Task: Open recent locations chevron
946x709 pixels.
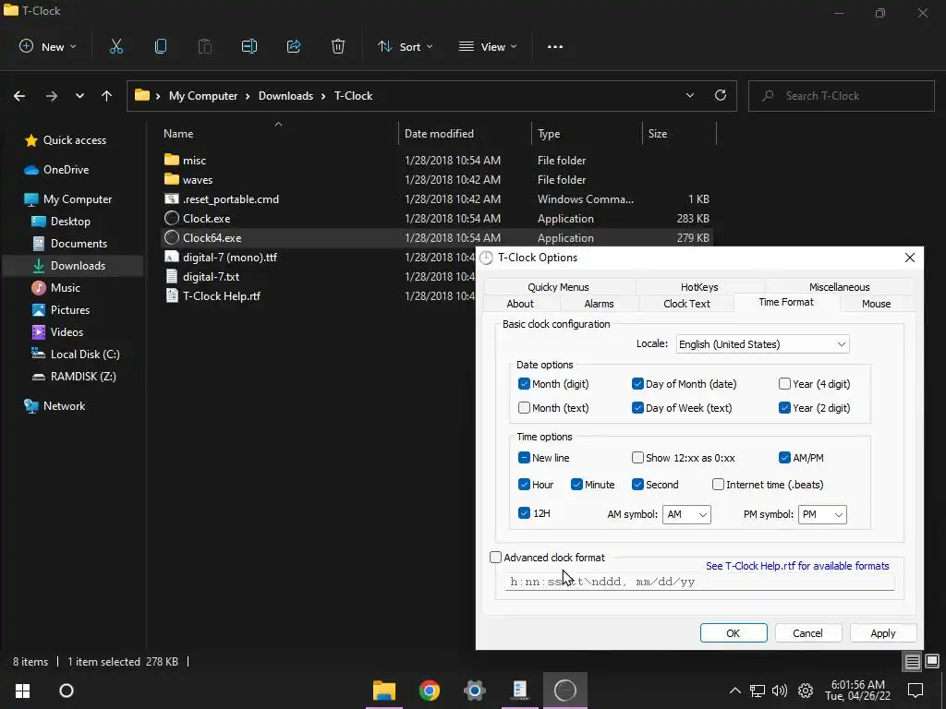Action: click(79, 96)
